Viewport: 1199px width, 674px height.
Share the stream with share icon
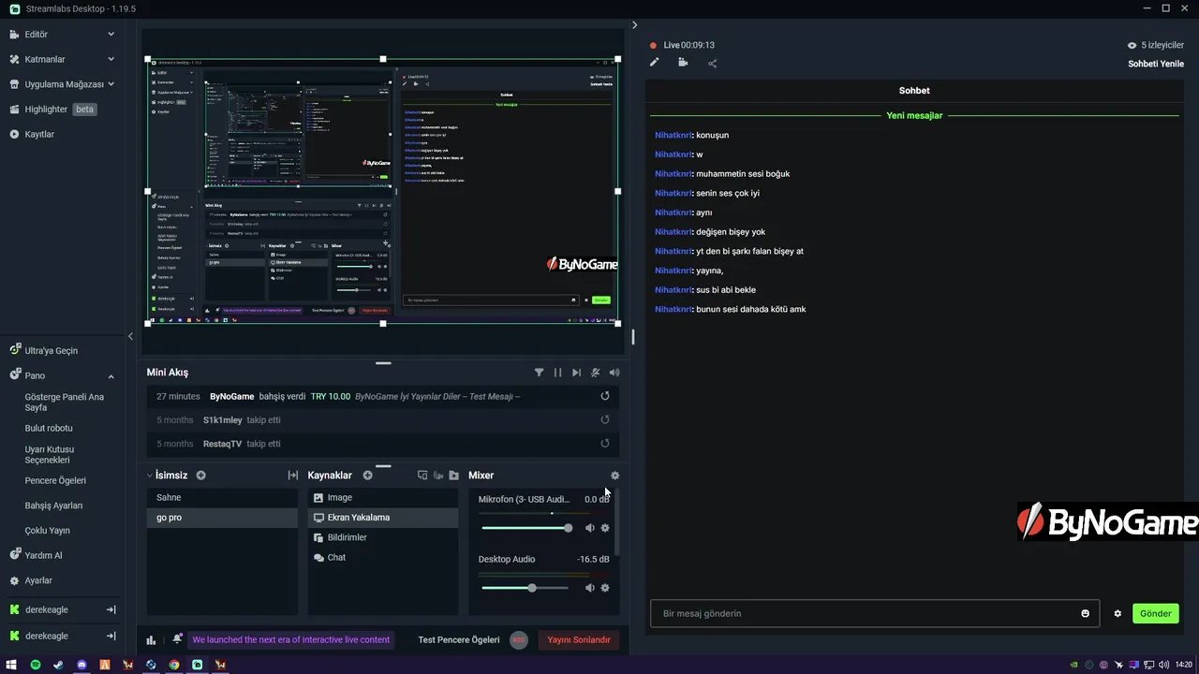712,63
